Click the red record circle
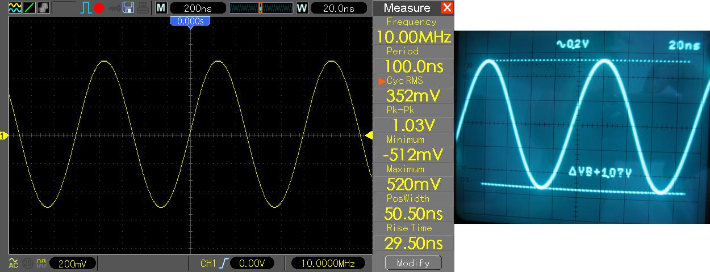This screenshot has width=710, height=272. 100,8
